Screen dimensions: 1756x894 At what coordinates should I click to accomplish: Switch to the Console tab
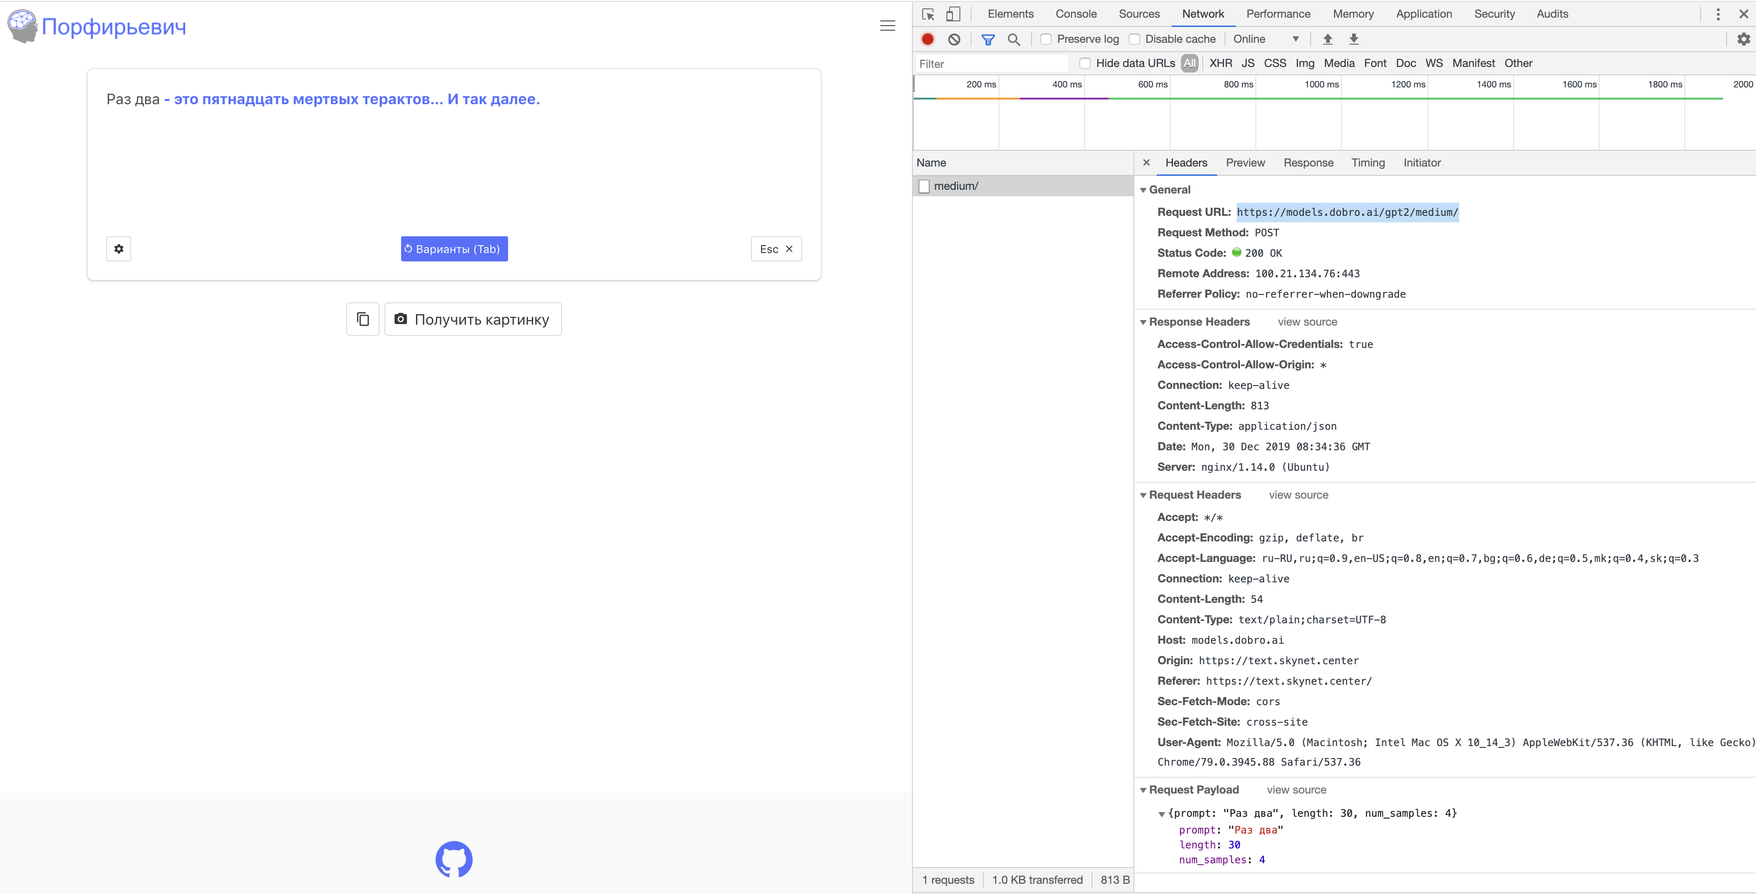1076,14
